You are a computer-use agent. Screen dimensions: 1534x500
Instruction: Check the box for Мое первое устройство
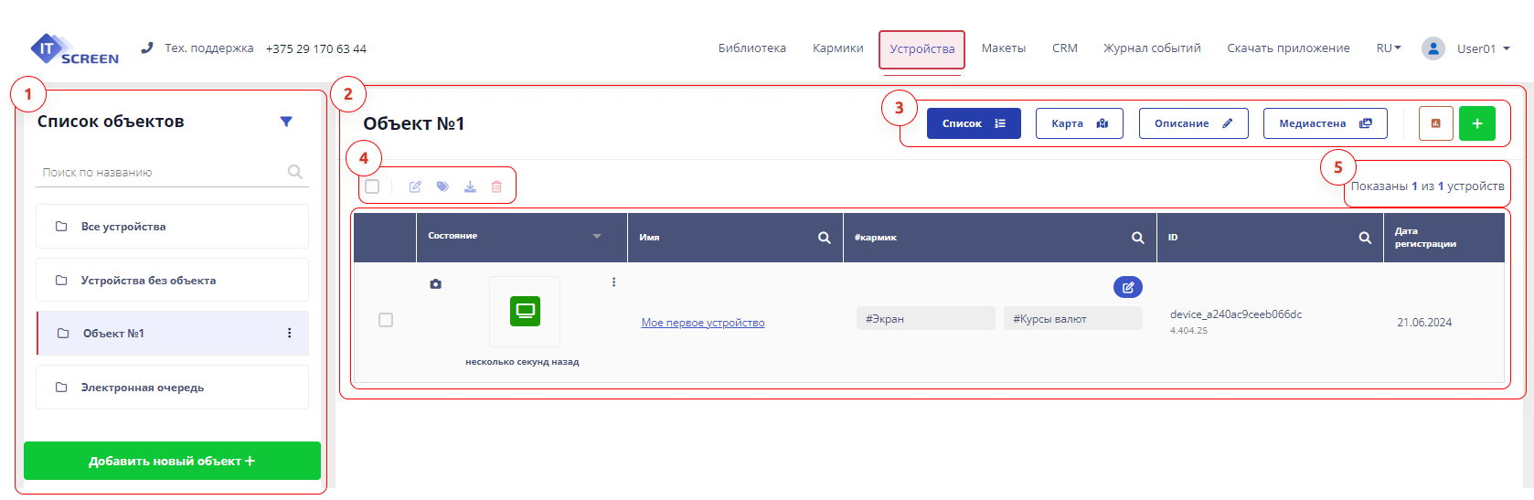point(386,320)
